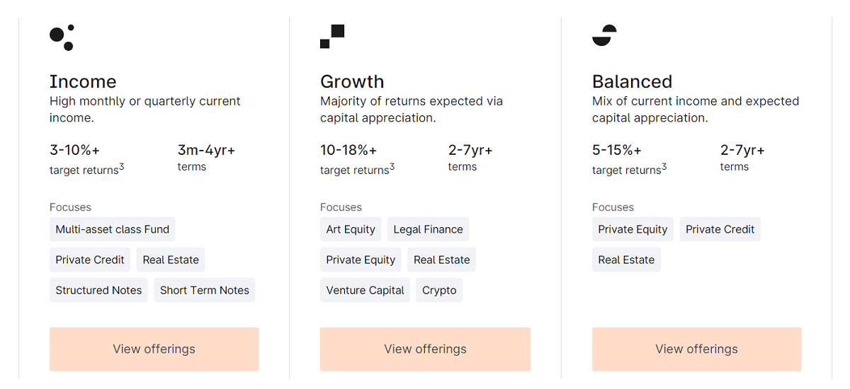The height and width of the screenshot is (389, 850).
Task: Select Real Estate tag under Balanced
Action: (626, 260)
